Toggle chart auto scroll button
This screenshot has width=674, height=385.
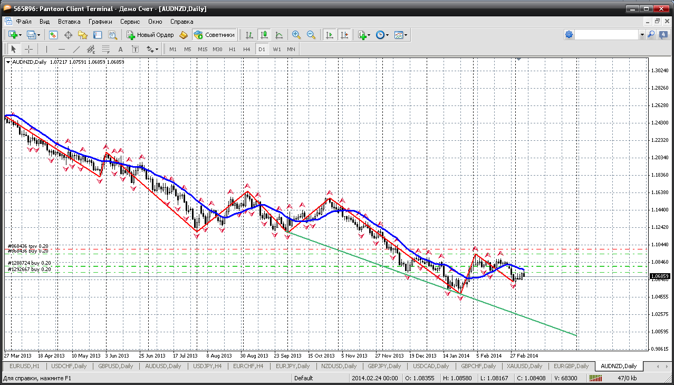tap(330, 35)
